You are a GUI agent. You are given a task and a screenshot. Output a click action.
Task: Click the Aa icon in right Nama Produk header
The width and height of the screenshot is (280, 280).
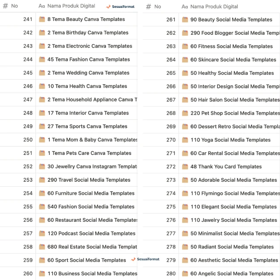click(x=185, y=7)
